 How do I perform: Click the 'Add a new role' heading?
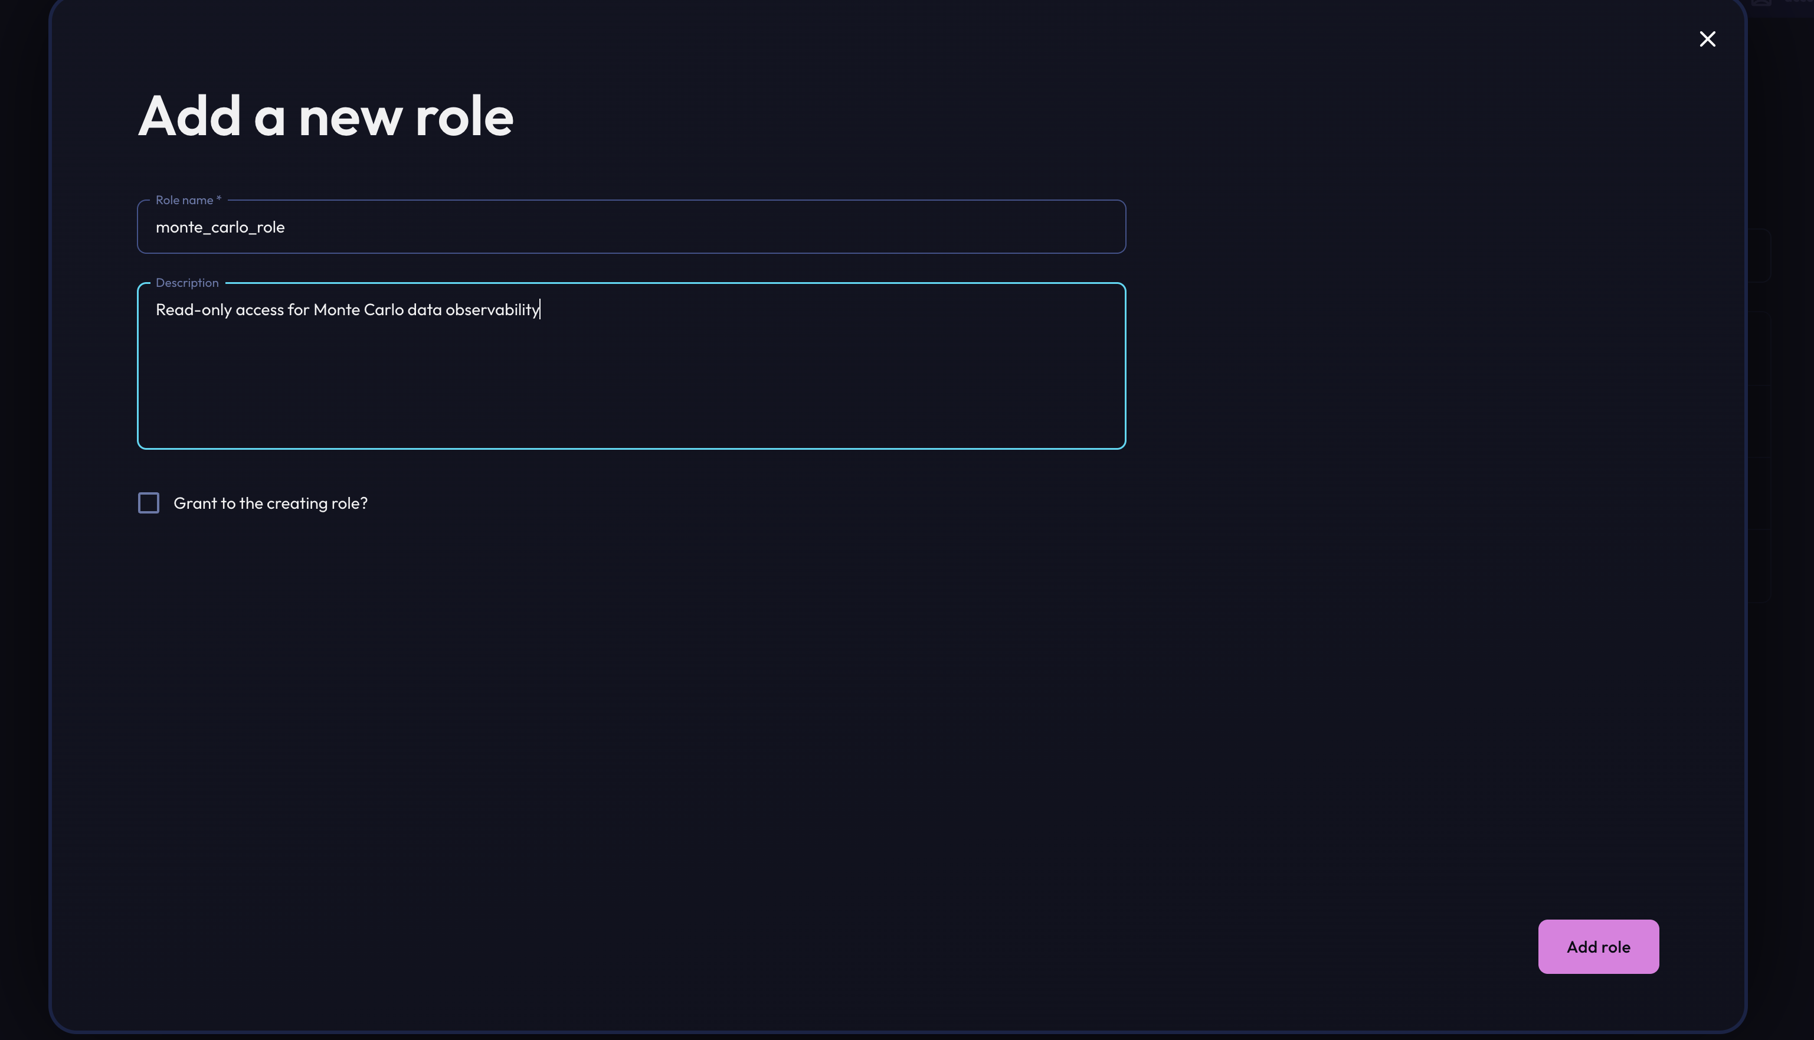pos(326,116)
